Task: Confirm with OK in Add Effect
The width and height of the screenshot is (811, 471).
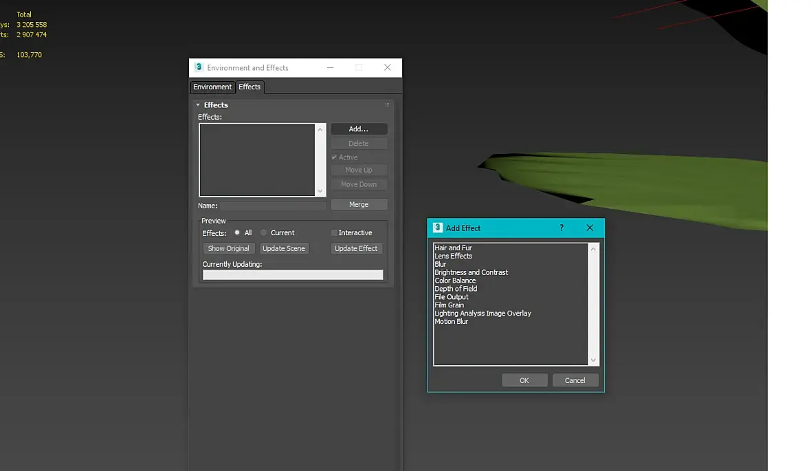Action: (x=524, y=380)
